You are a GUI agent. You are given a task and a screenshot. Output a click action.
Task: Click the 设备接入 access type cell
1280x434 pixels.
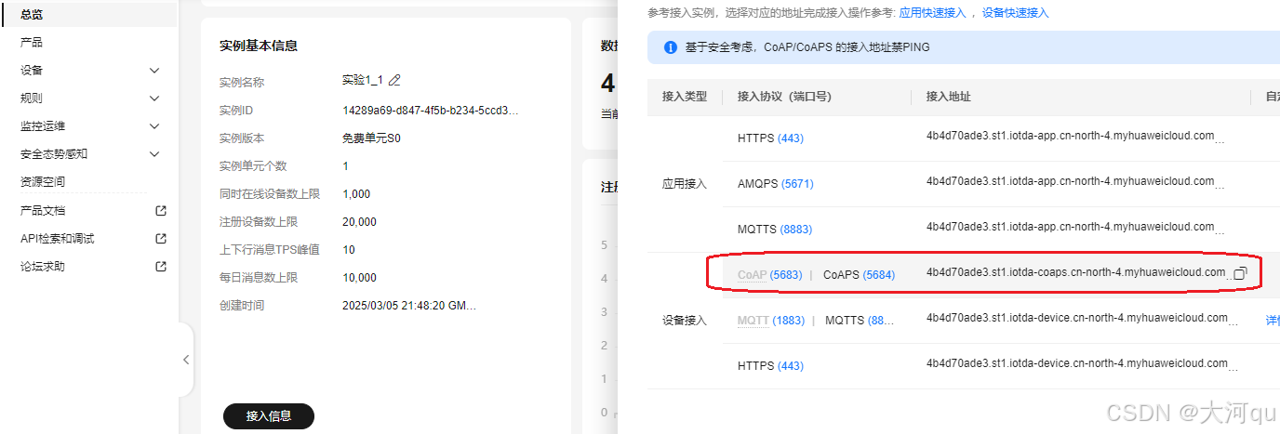(x=685, y=321)
